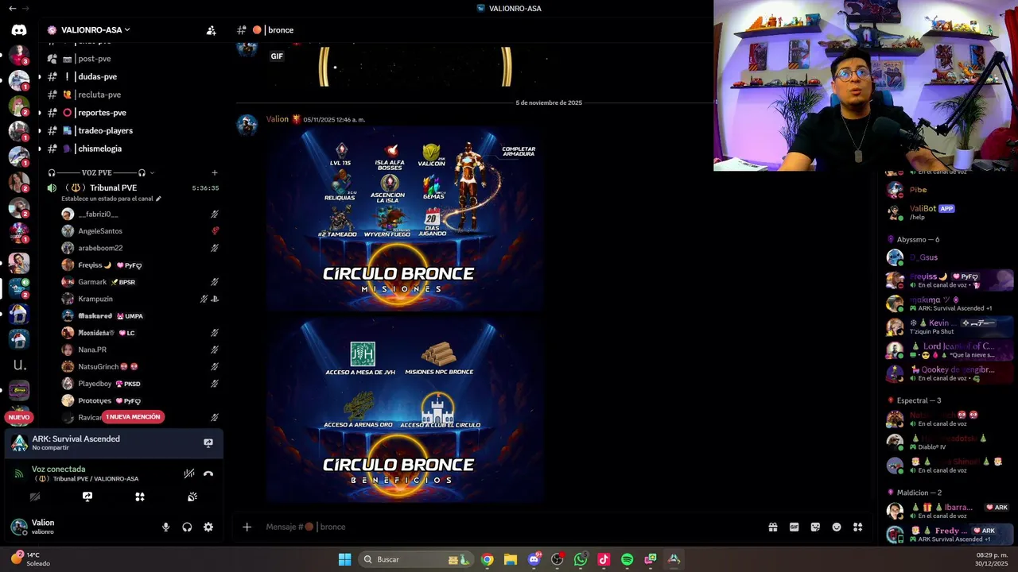
Task: Focus the 'Mensaje #bronce' input field
Action: [509, 527]
